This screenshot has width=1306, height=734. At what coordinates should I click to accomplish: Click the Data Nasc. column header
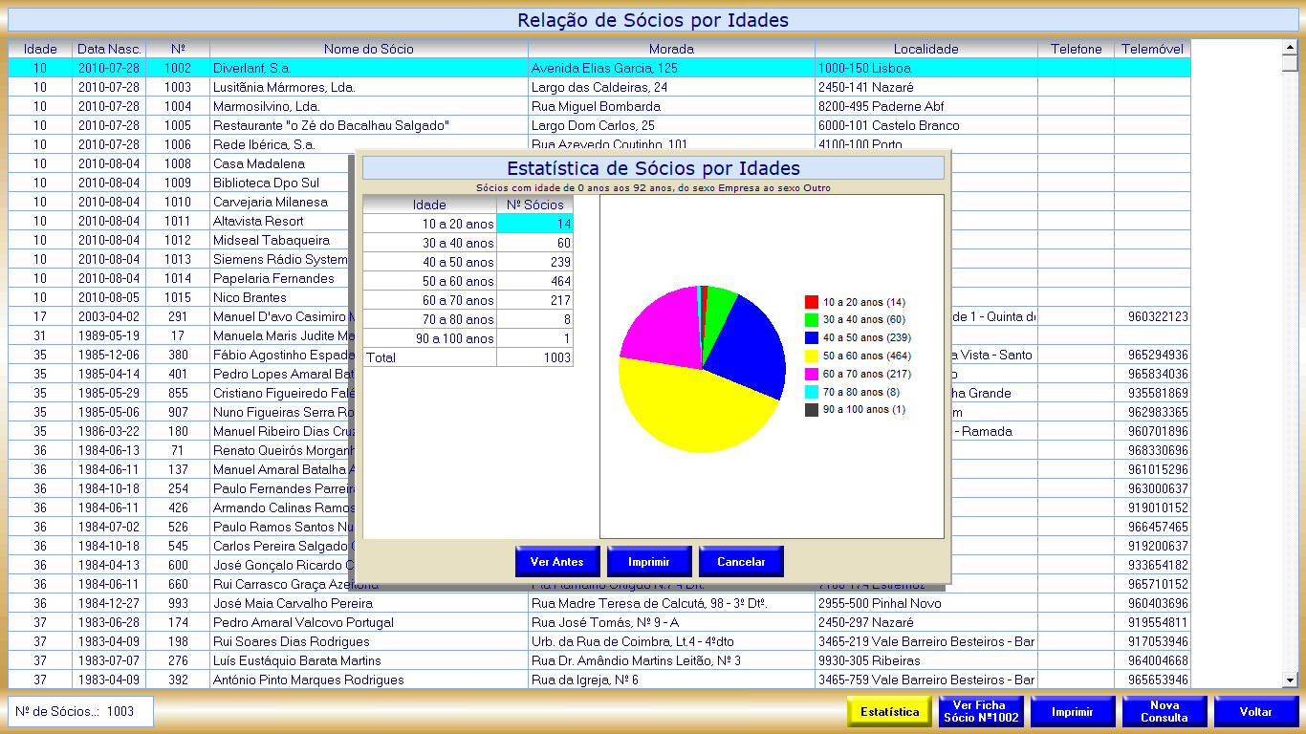point(109,49)
